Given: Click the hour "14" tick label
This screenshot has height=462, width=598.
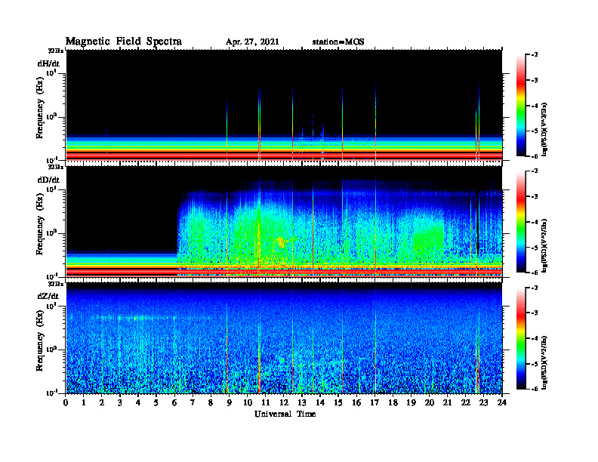Looking at the screenshot, I should [x=320, y=402].
